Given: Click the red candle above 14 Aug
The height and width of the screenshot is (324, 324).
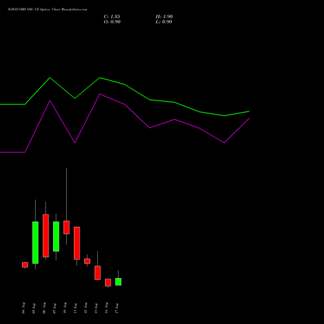Looking at the screenshot, I should (x=108, y=283).
